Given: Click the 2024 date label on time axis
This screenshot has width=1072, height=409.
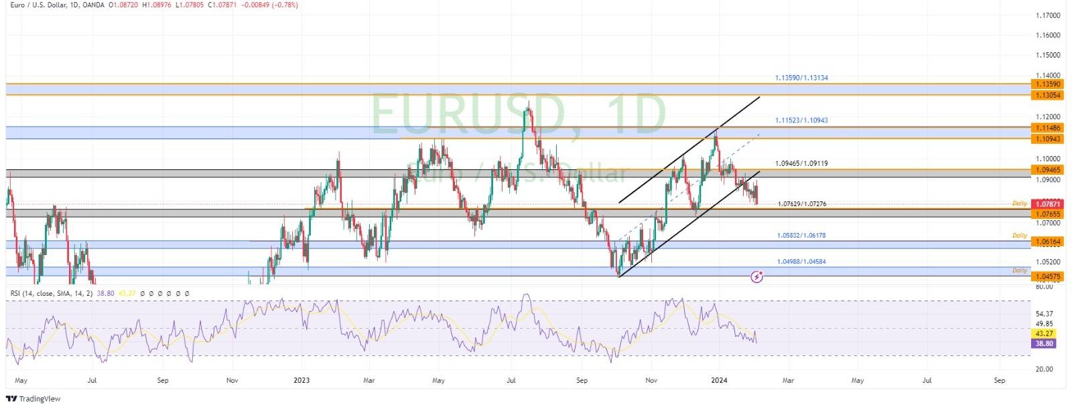Looking at the screenshot, I should 719,381.
